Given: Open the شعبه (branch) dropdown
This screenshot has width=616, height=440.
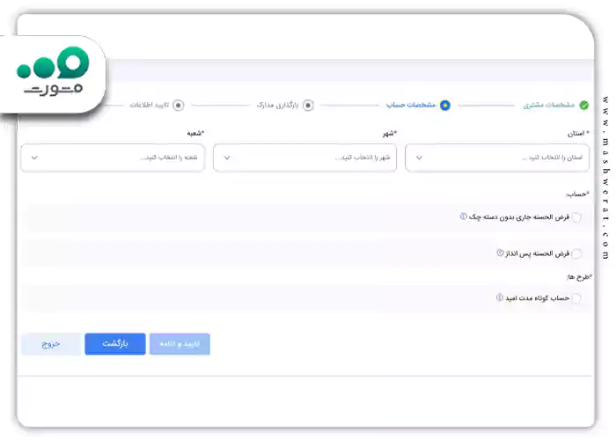Looking at the screenshot, I should click(x=113, y=158).
